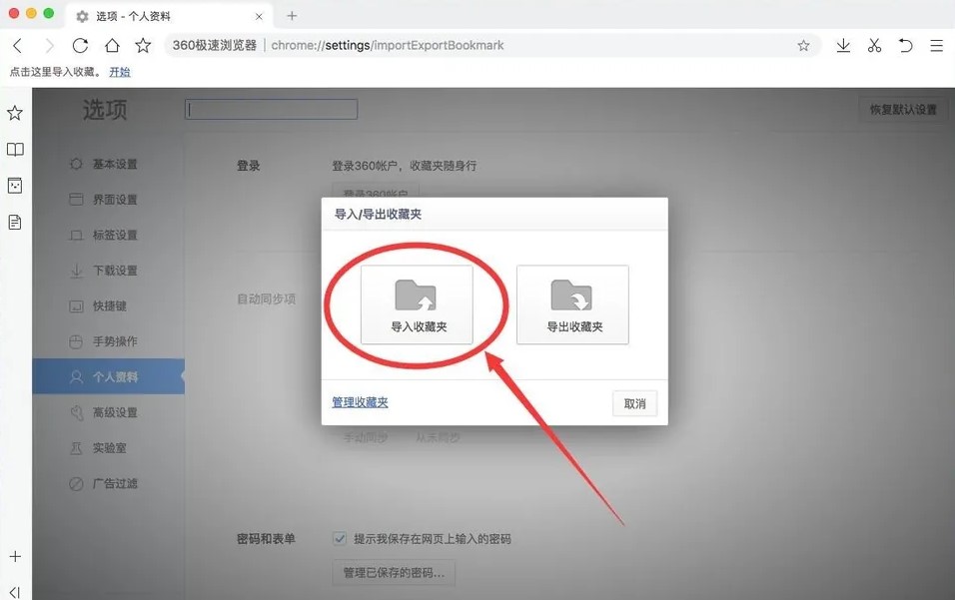Open favorites star in left sidebar

pyautogui.click(x=15, y=113)
